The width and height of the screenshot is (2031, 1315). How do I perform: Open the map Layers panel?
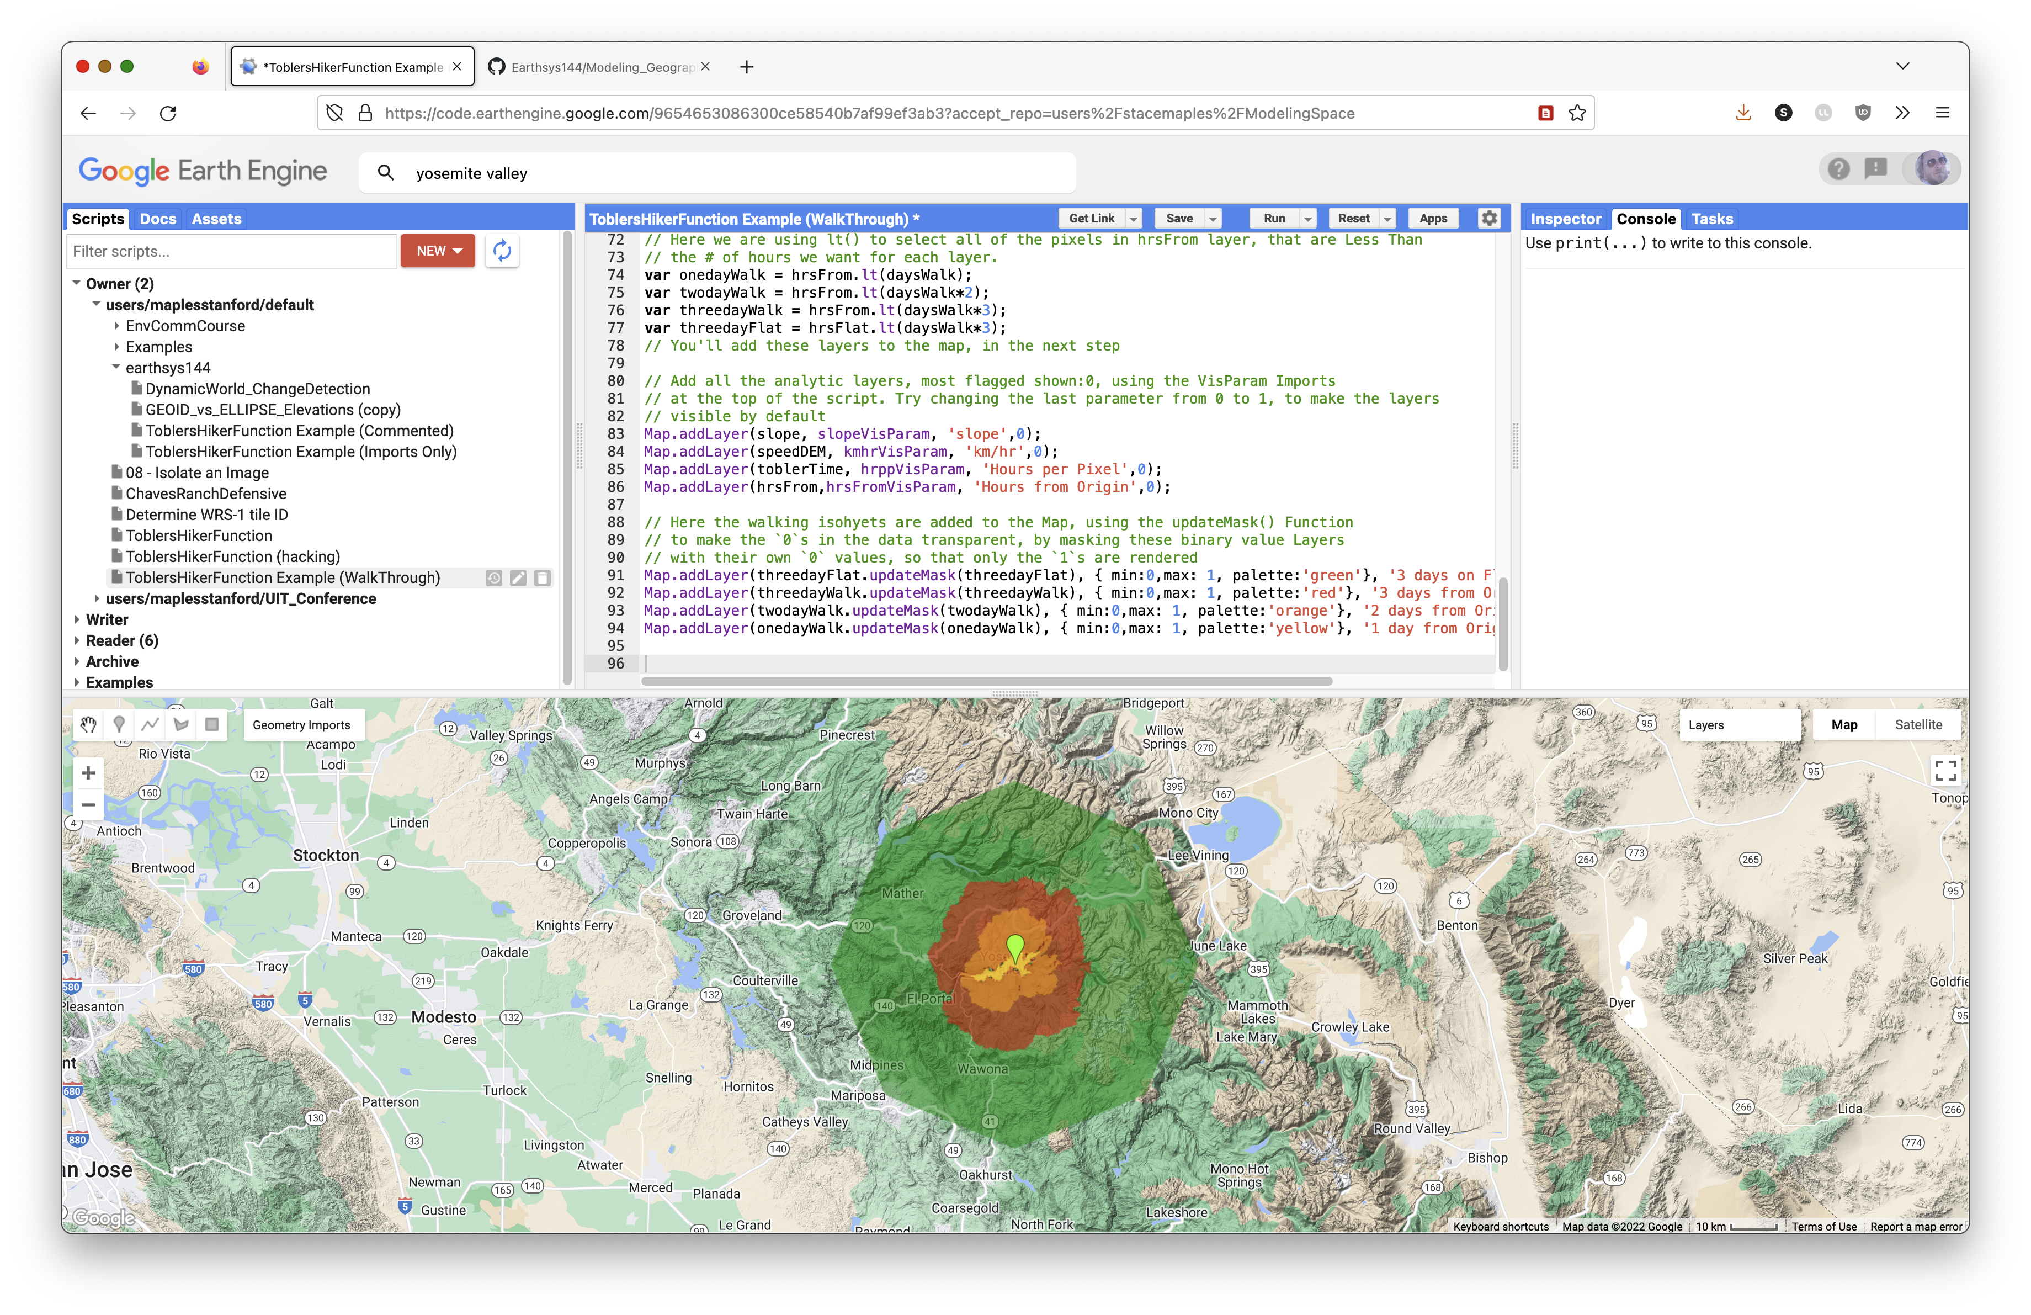tap(1739, 724)
